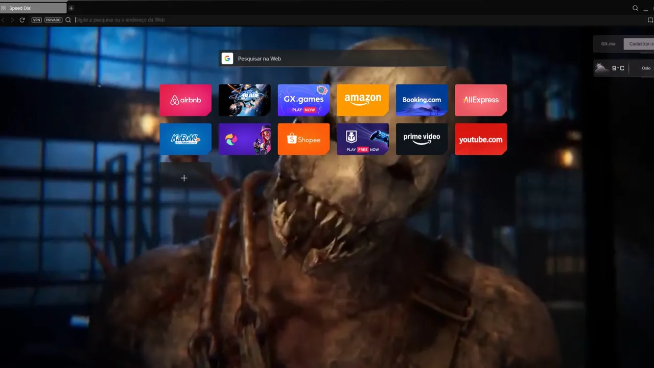Viewport: 654px width, 368px height.
Task: Go forward with the forward arrow
Action: [x=12, y=20]
